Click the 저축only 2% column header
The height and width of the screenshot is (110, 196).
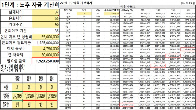[126, 10]
